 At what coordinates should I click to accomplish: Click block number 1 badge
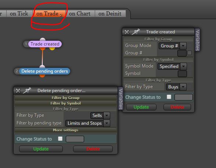(x=26, y=44)
